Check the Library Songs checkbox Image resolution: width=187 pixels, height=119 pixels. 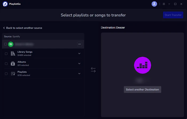tap(6, 54)
